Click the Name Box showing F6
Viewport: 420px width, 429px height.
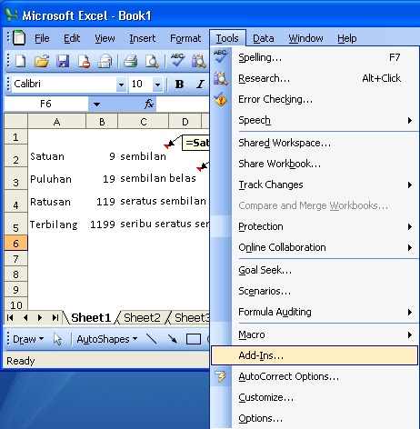point(46,104)
